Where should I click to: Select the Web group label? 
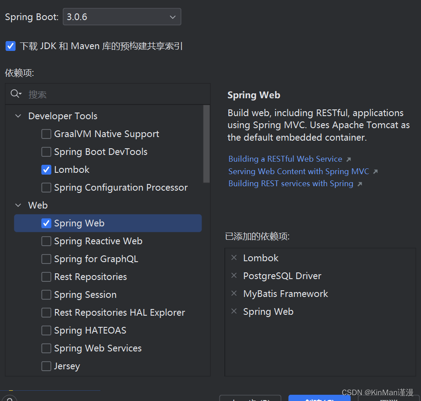coord(38,205)
